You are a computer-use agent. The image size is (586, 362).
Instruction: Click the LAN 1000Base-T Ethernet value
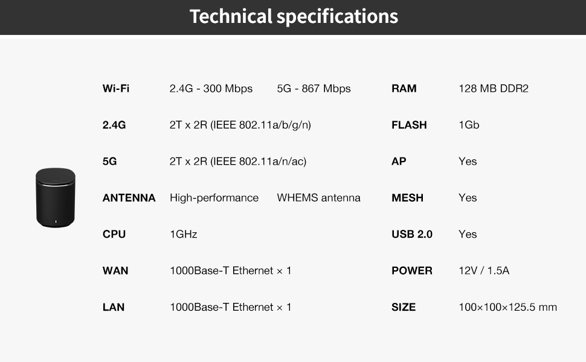coord(230,307)
